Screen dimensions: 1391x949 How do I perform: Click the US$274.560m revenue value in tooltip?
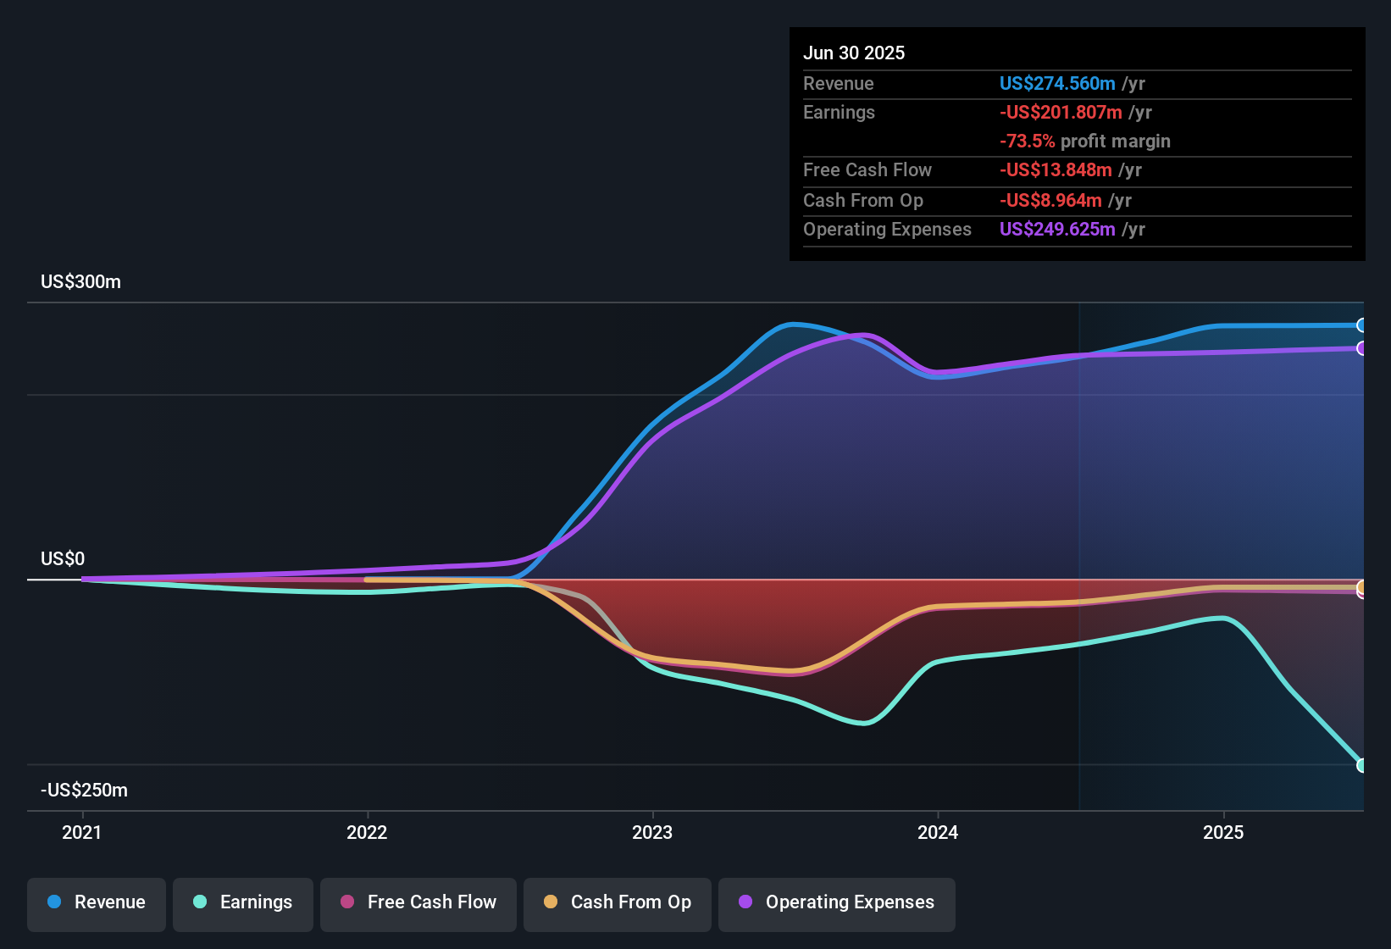1056,84
